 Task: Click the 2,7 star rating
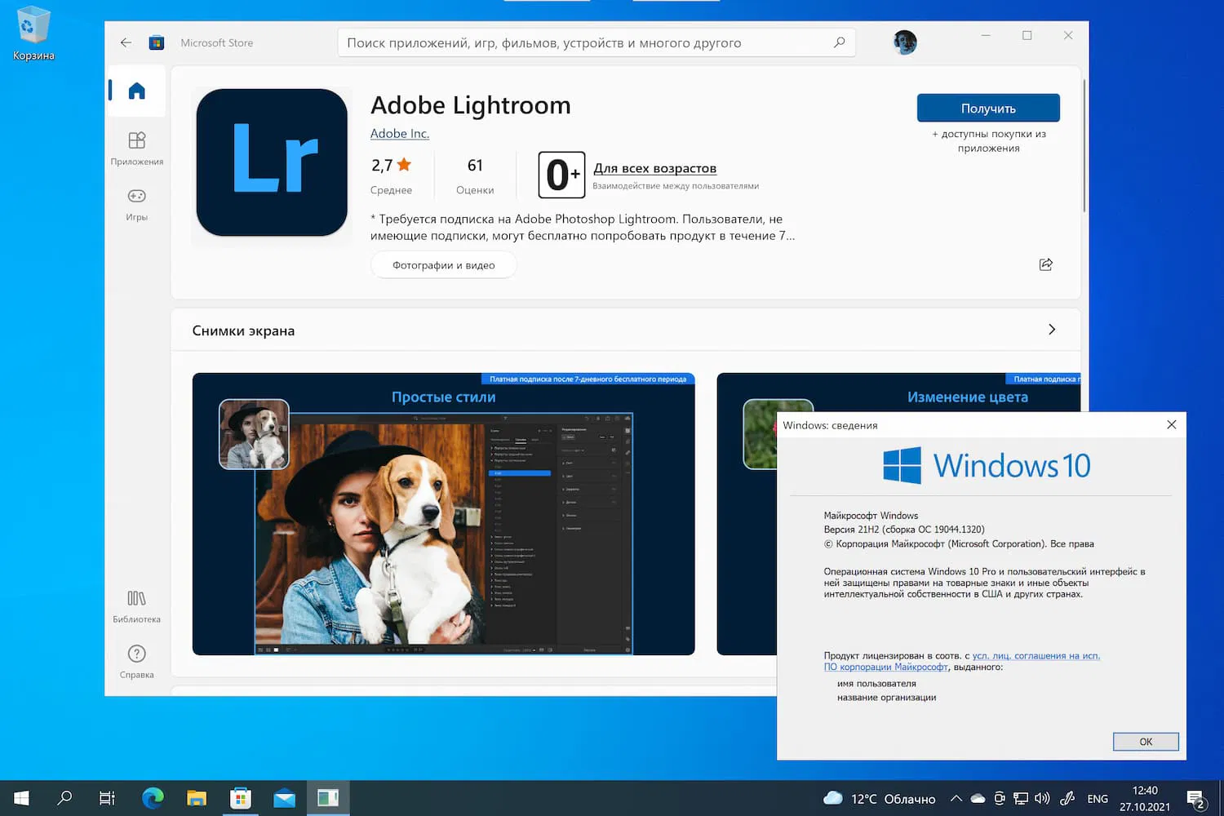pyautogui.click(x=392, y=166)
